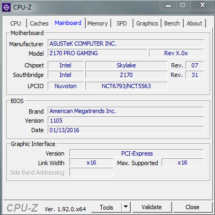Click the Rev X.0x field

(176, 53)
